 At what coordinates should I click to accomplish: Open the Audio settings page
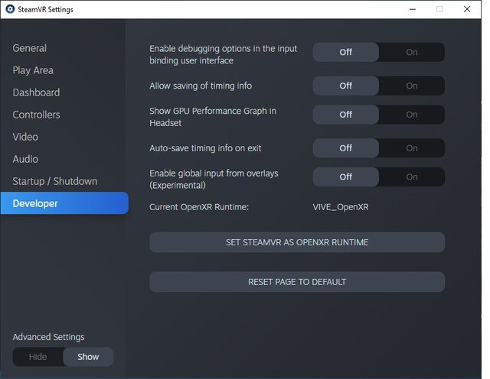point(25,159)
